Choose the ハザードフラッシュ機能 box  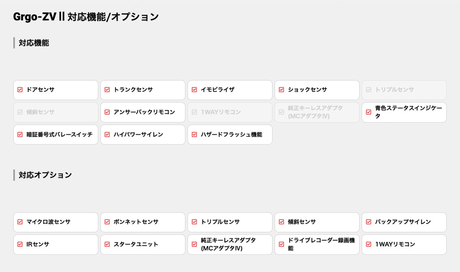tap(230, 135)
